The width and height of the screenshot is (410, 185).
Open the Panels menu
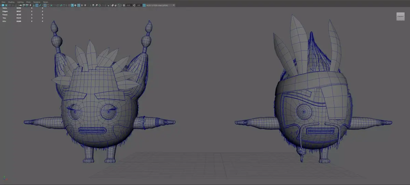45,2
